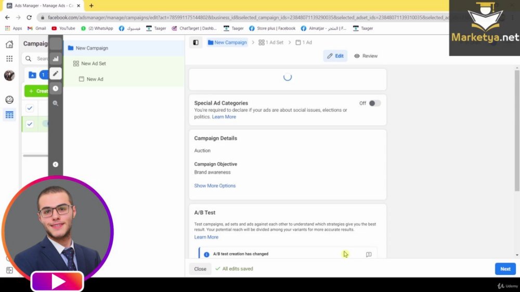Select New Ad Set in the tree

[124, 63]
